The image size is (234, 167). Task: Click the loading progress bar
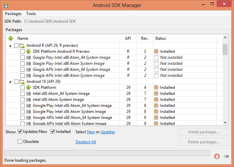pos(107,153)
